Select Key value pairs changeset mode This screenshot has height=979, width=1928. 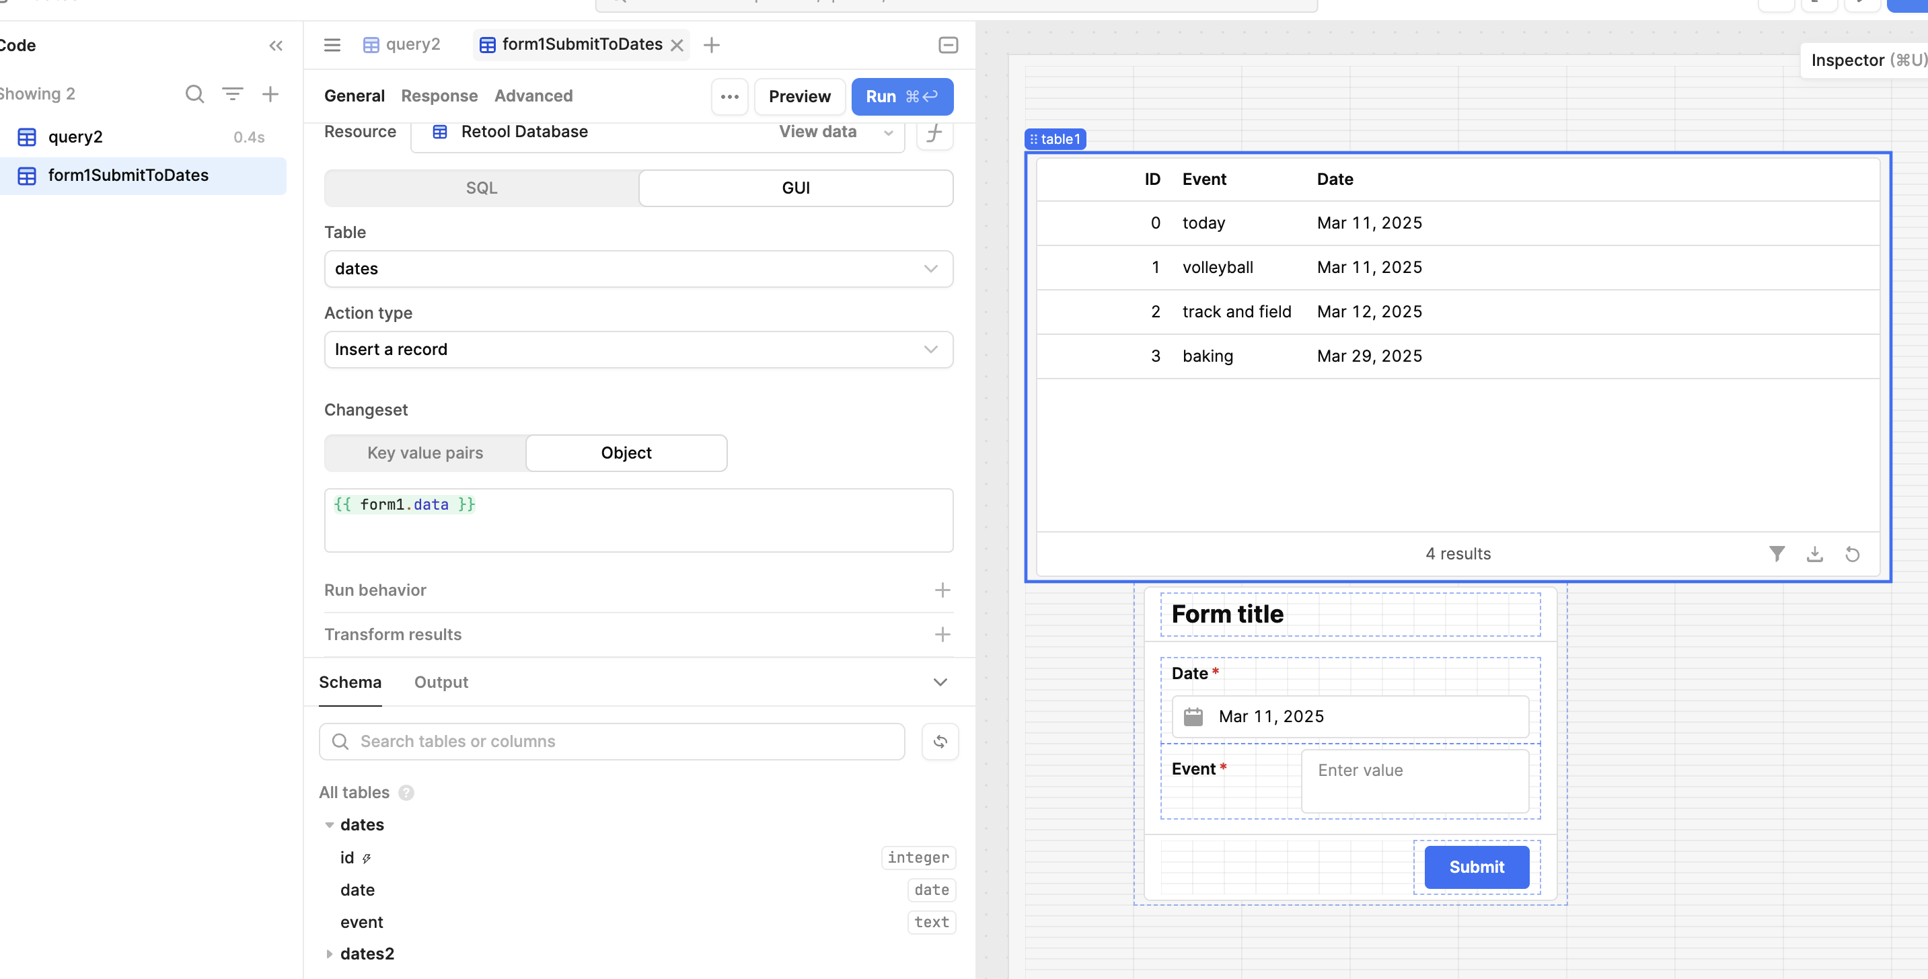click(x=424, y=453)
